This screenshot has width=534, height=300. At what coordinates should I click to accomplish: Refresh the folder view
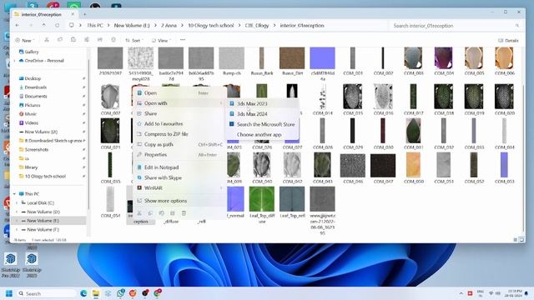[58, 26]
